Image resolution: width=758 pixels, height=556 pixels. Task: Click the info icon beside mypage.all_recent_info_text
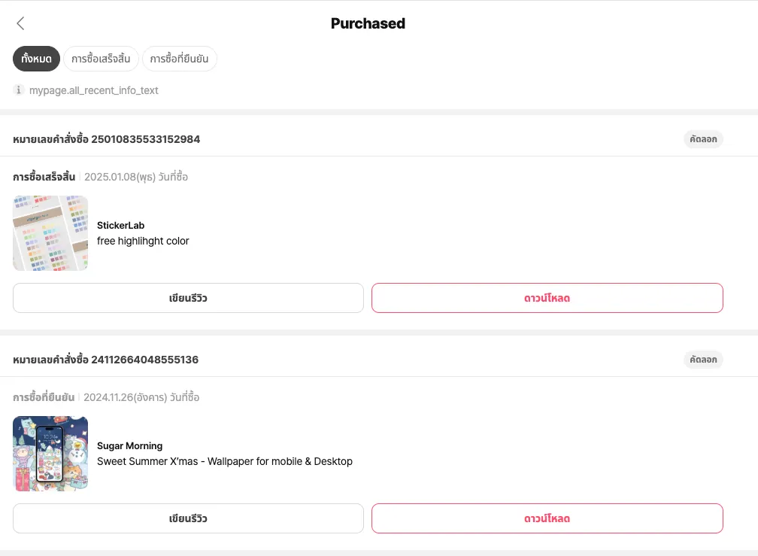tap(19, 90)
